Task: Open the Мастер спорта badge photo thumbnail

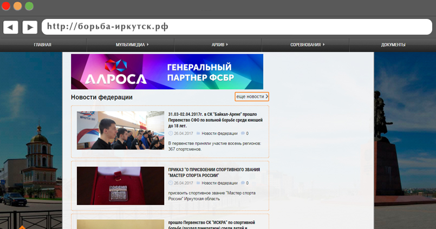Action: pyautogui.click(x=120, y=186)
